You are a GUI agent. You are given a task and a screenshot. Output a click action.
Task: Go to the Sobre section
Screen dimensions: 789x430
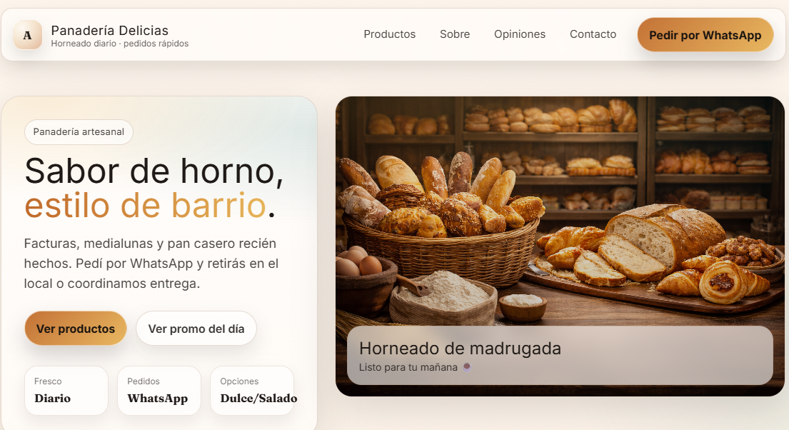point(455,34)
